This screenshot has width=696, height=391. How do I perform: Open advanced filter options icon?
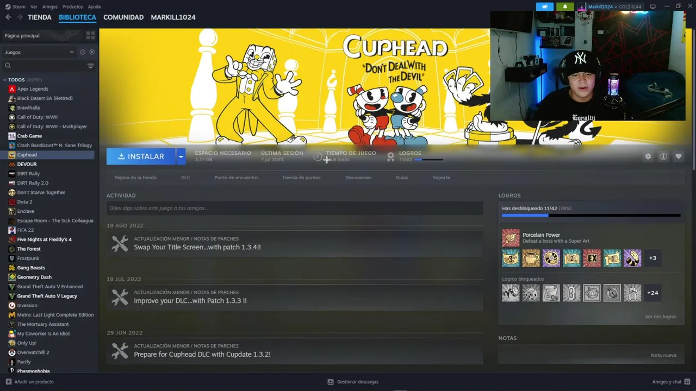pyautogui.click(x=90, y=66)
